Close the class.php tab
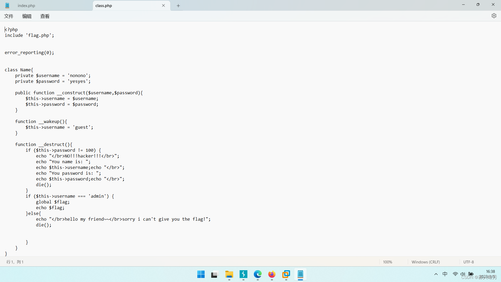The height and width of the screenshot is (282, 501). click(x=163, y=5)
